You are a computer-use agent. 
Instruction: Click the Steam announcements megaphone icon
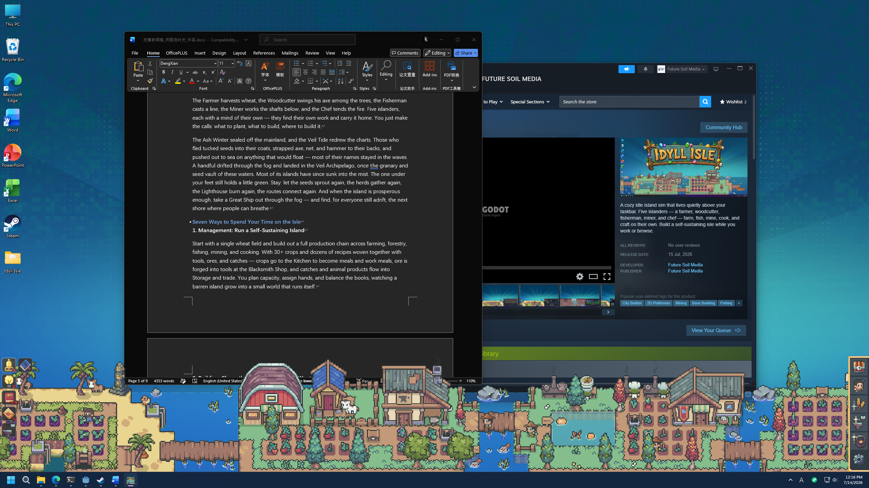click(x=626, y=69)
